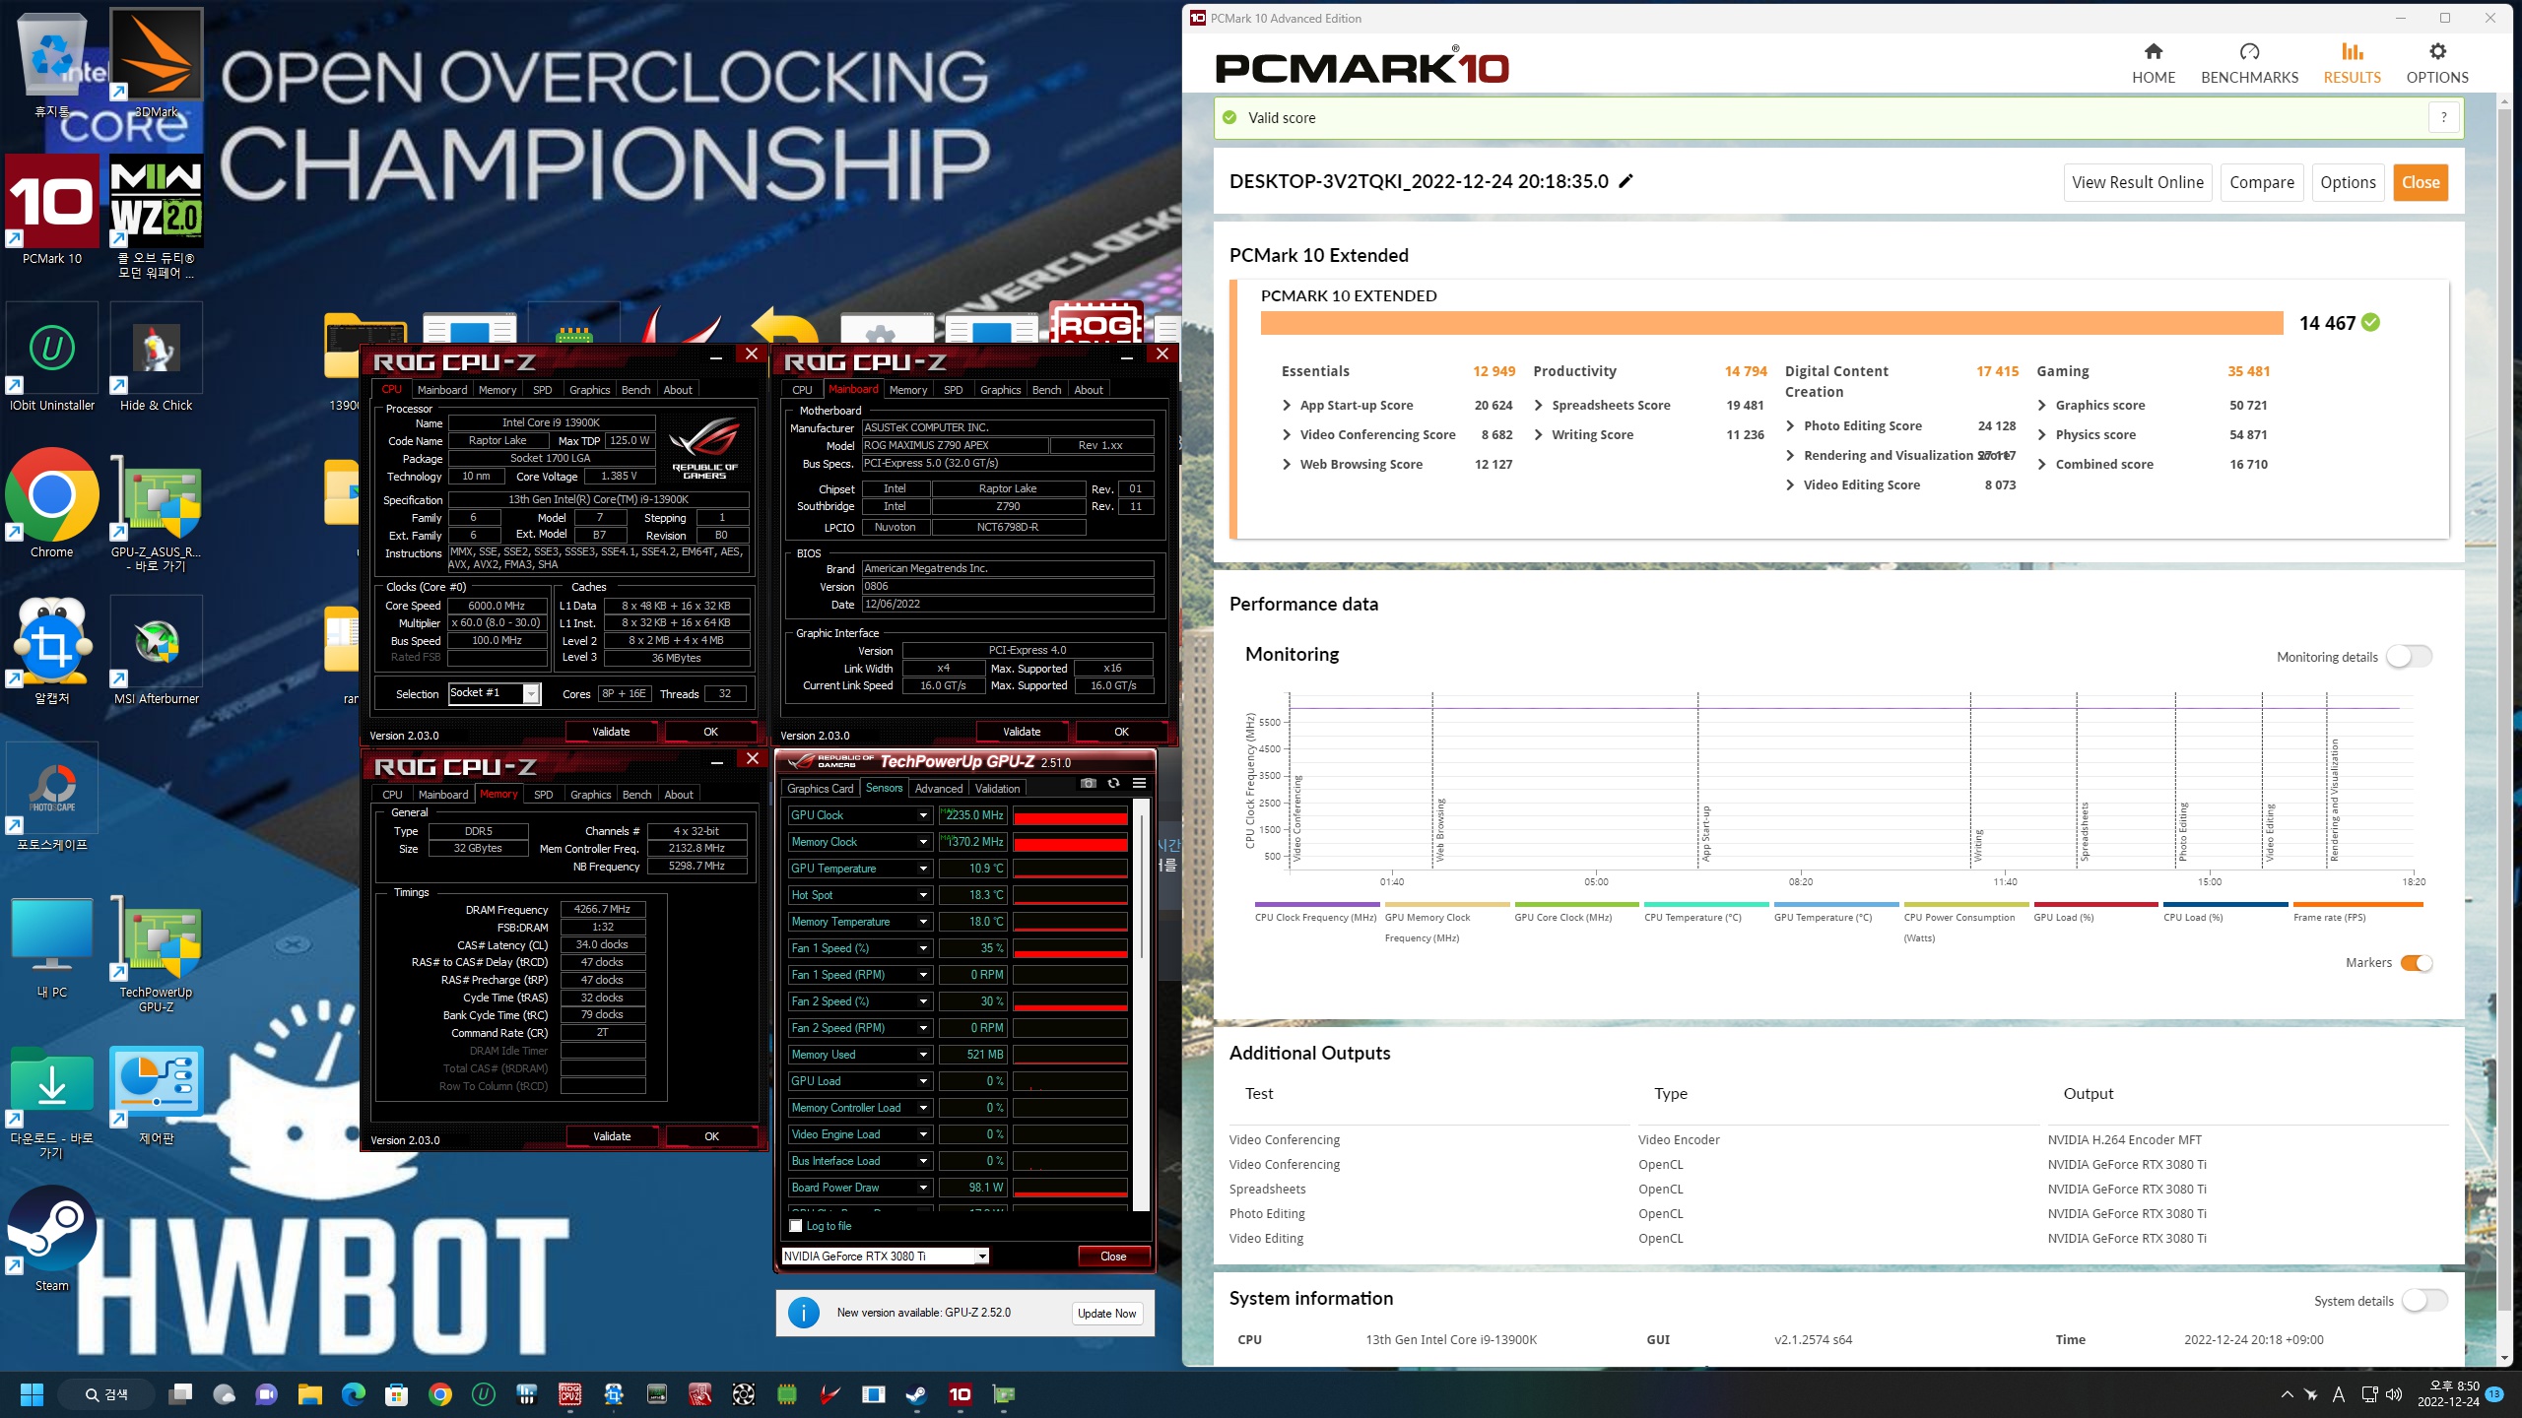Click the ROG CPU-Z taskbar icon
Image resolution: width=2522 pixels, height=1418 pixels.
[x=569, y=1394]
